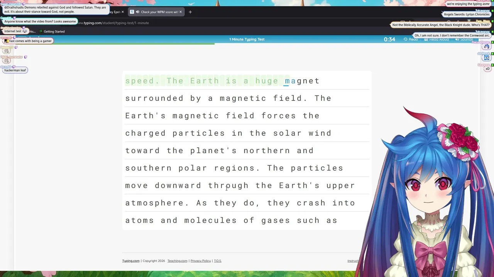
Task: Open a new browser tab
Action: click(190, 12)
